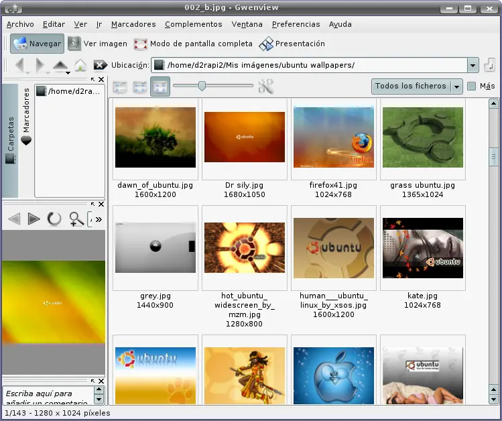Select the firefox41.jpg thumbnail

(x=334, y=137)
